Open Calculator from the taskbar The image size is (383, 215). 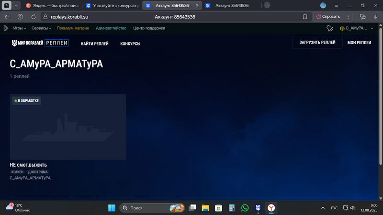(232, 208)
